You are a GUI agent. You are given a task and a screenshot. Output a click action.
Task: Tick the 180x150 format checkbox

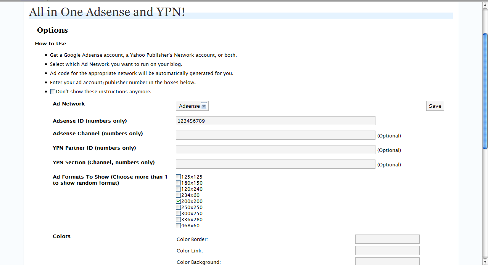178,183
